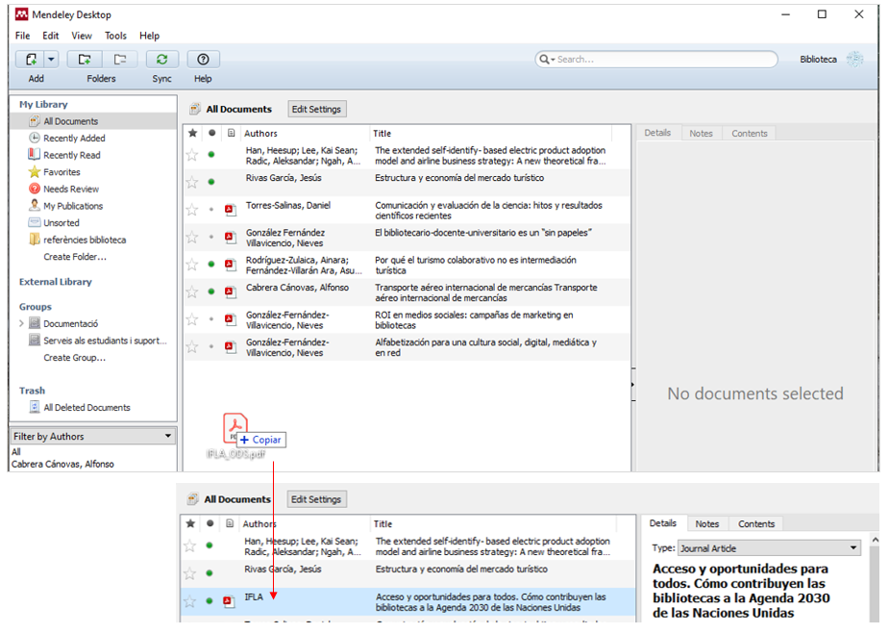The width and height of the screenshot is (889, 634).
Task: Toggle read status dot for Rodríguez-Zulaica row
Action: pos(211,265)
